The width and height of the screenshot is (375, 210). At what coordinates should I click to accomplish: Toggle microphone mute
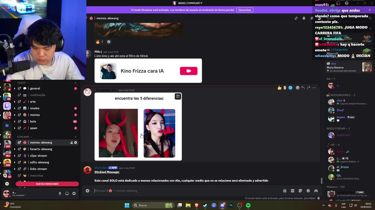60,193
